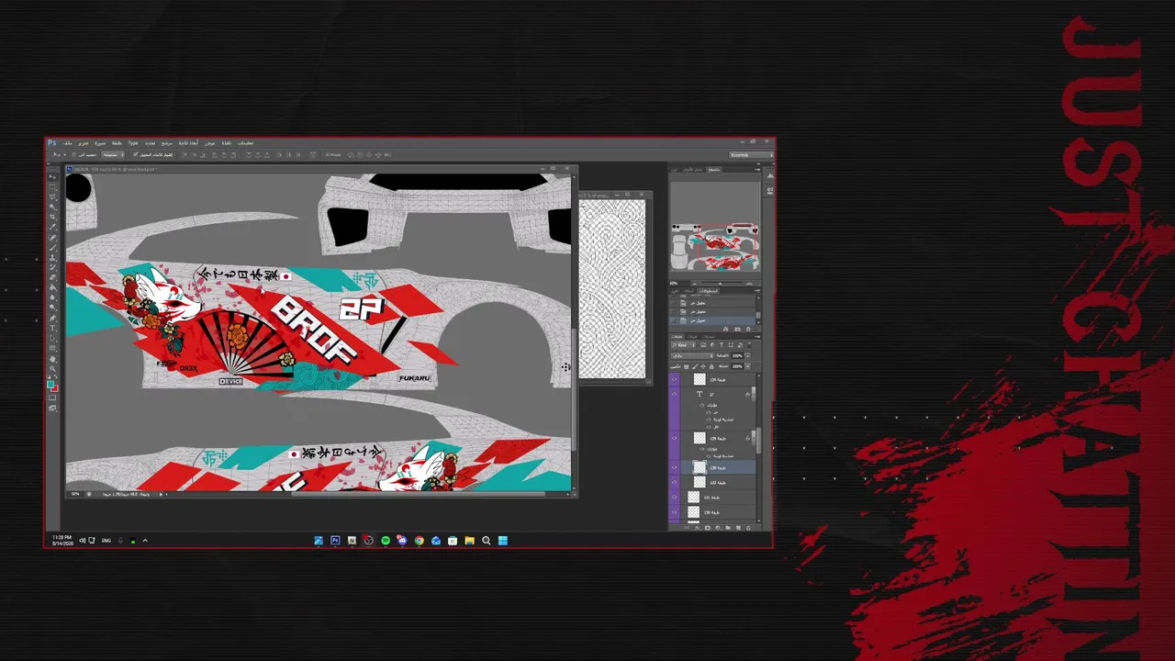This screenshot has height=661, width=1175.
Task: Hide layer 131 using its eye icon
Action: (675, 497)
